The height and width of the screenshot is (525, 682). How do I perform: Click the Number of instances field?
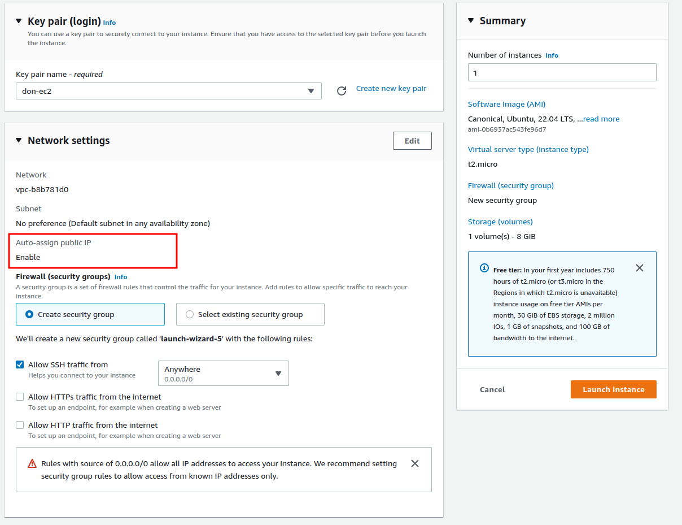562,73
